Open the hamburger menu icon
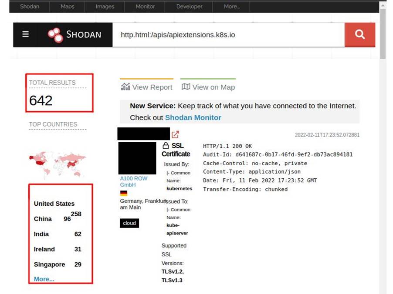Image resolution: width=393 pixels, height=294 pixels. (x=26, y=34)
